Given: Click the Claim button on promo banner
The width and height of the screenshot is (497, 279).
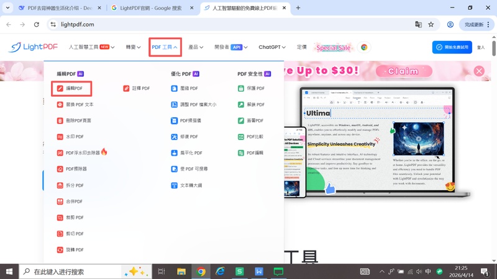Looking at the screenshot, I should click(x=404, y=71).
